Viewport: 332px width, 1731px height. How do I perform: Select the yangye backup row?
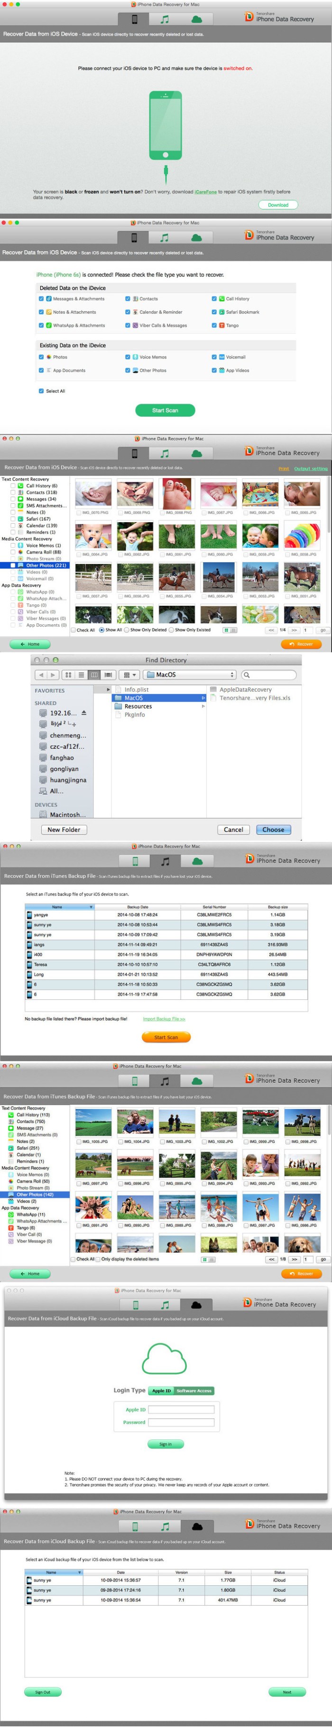point(166,914)
